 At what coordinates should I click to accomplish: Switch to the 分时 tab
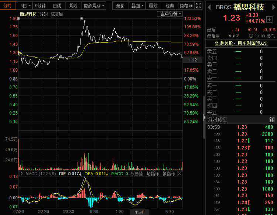[x=8, y=6]
